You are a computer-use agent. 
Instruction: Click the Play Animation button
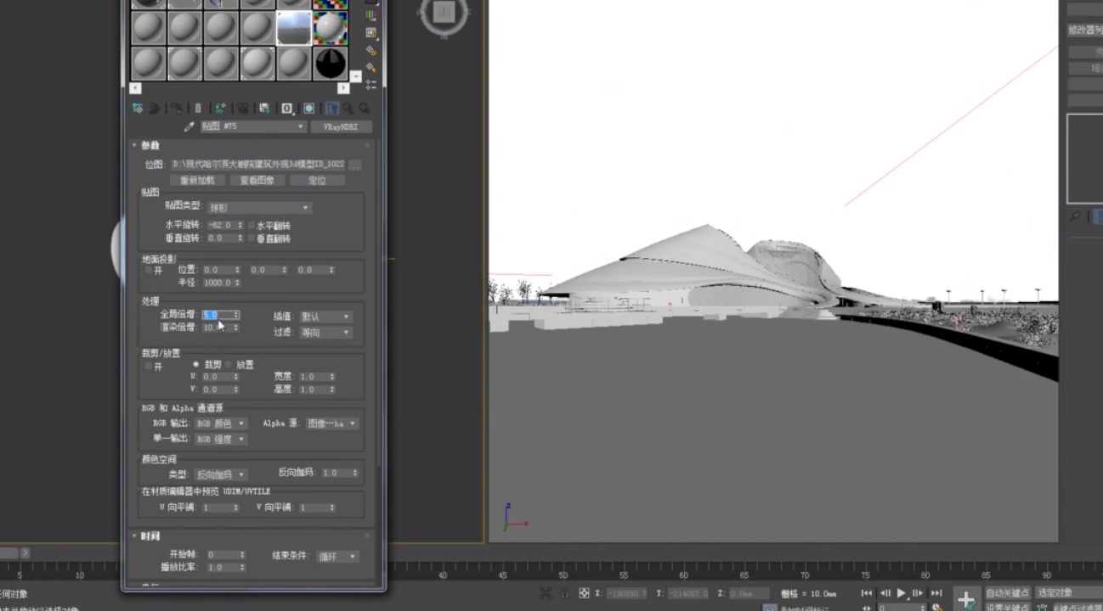pyautogui.click(x=902, y=593)
